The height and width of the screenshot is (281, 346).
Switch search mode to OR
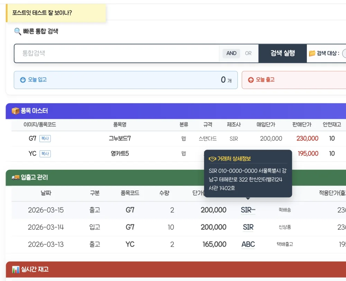pos(248,53)
